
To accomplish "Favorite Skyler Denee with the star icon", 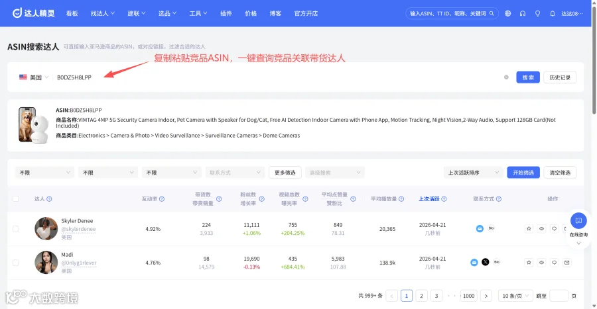I will [x=529, y=228].
